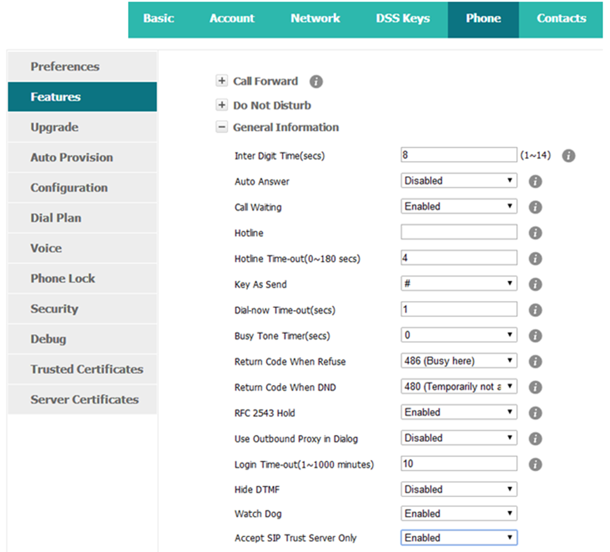Click the info icon for Key As Send
The width and height of the screenshot is (610, 552).
coord(535,284)
